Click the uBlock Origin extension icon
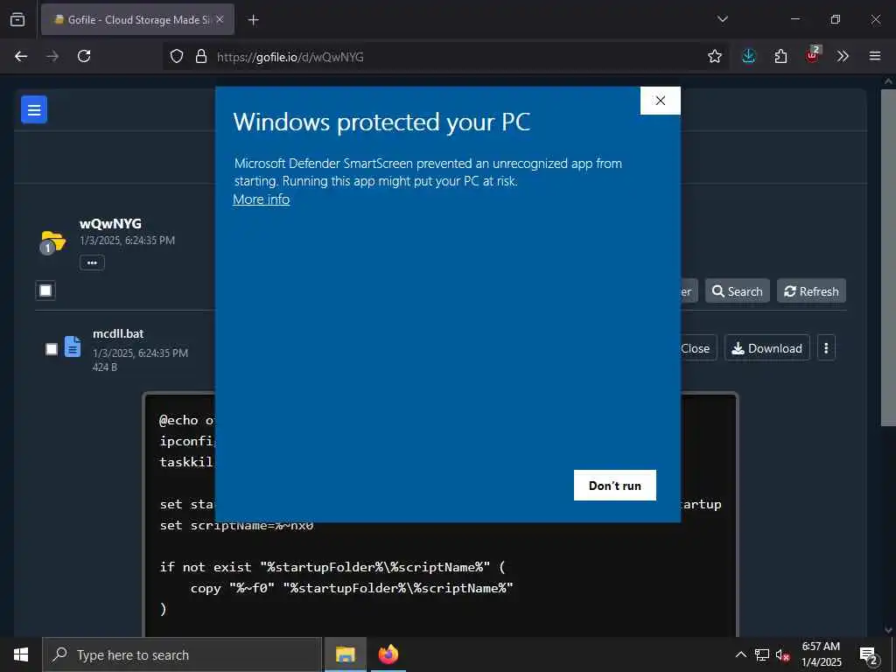The height and width of the screenshot is (672, 896). tap(813, 55)
